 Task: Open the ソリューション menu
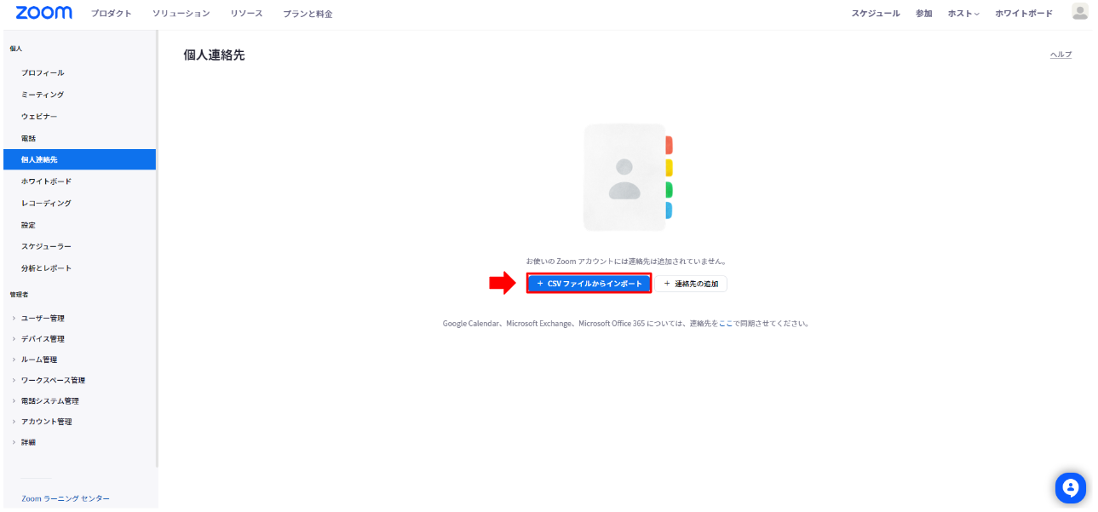click(181, 14)
